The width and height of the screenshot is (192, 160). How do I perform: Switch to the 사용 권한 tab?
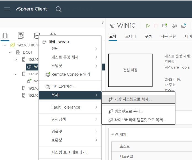pos(168,36)
